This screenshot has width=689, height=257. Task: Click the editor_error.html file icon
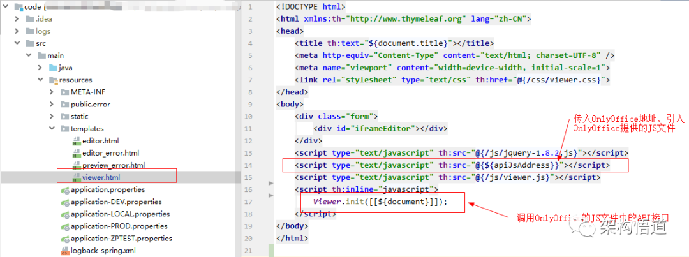click(76, 153)
